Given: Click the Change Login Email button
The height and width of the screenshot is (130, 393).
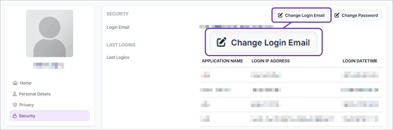Looking at the screenshot, I should pos(302,15).
